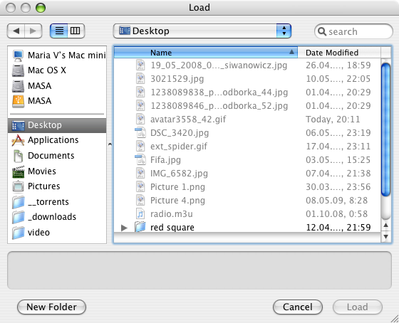Click the blue vertical scrollbar thumb
This screenshot has height=323, width=399.
[385, 129]
